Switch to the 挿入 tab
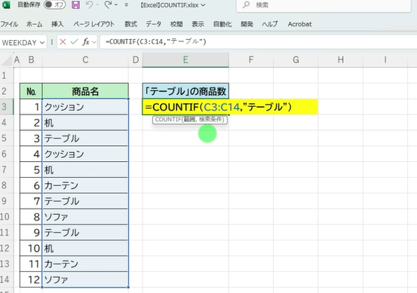 point(57,24)
